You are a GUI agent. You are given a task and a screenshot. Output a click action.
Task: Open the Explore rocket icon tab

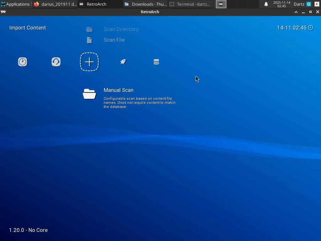[123, 62]
